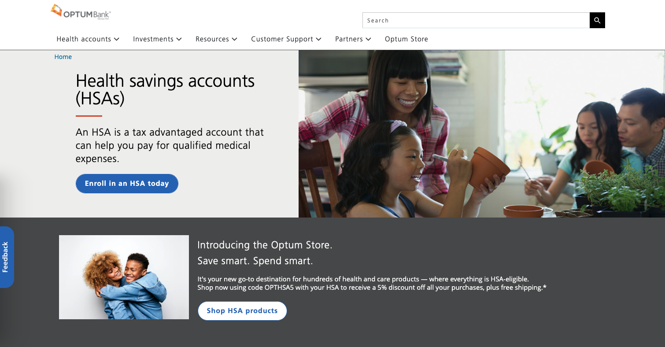Click the search magnifier button
The image size is (665, 347).
pyautogui.click(x=597, y=20)
